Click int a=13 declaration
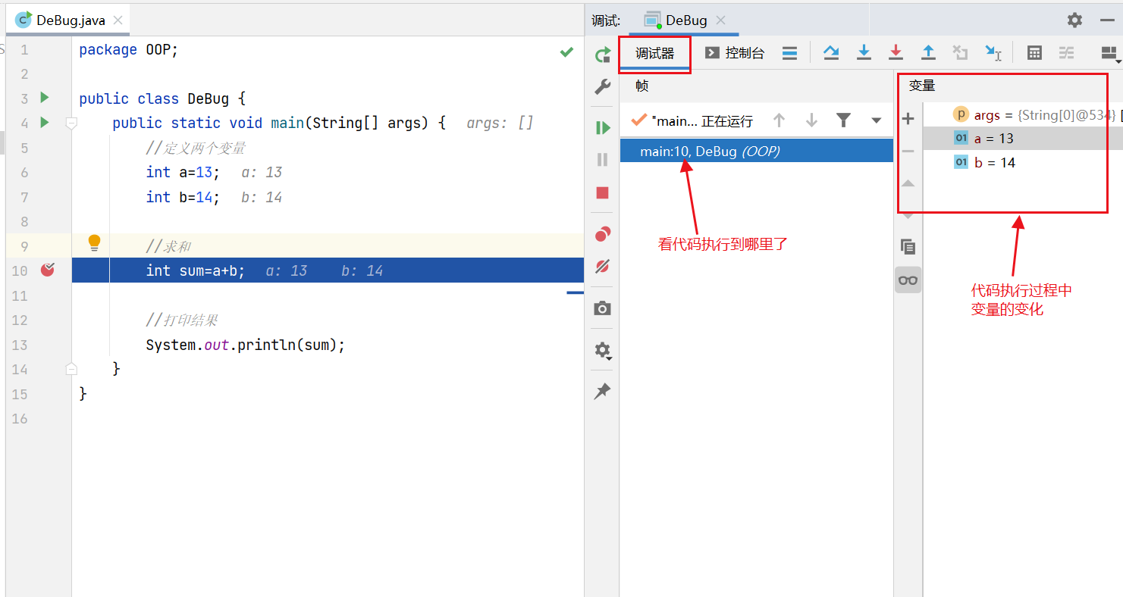The image size is (1123, 597). [183, 172]
